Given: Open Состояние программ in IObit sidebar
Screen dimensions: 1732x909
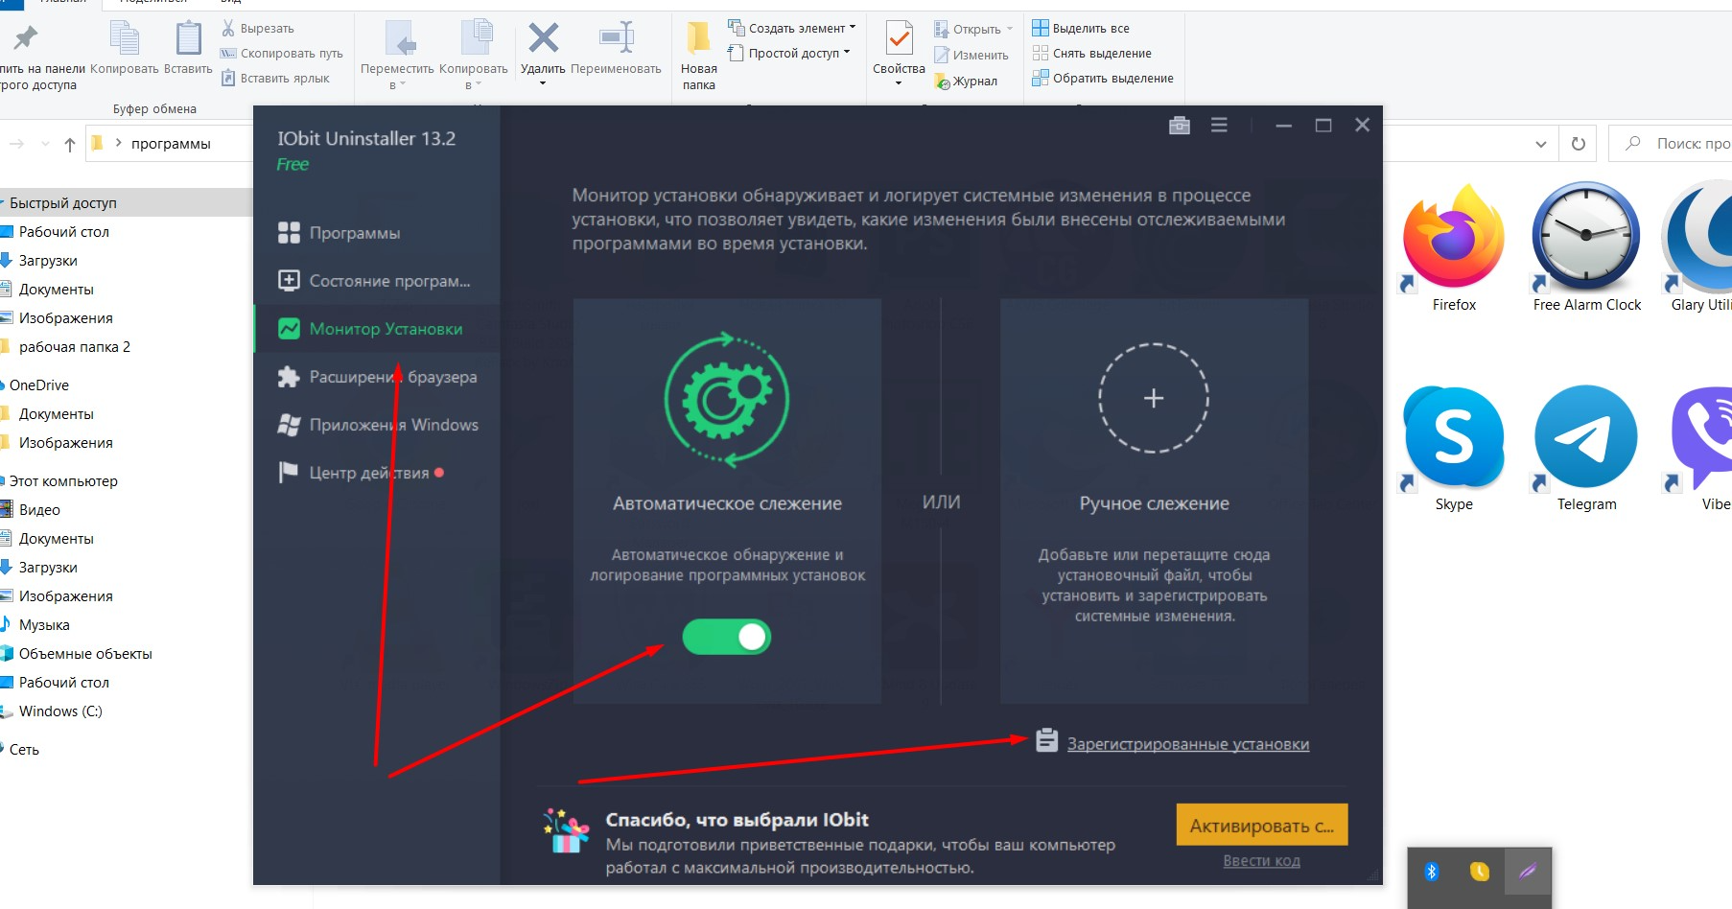Looking at the screenshot, I should click(377, 281).
